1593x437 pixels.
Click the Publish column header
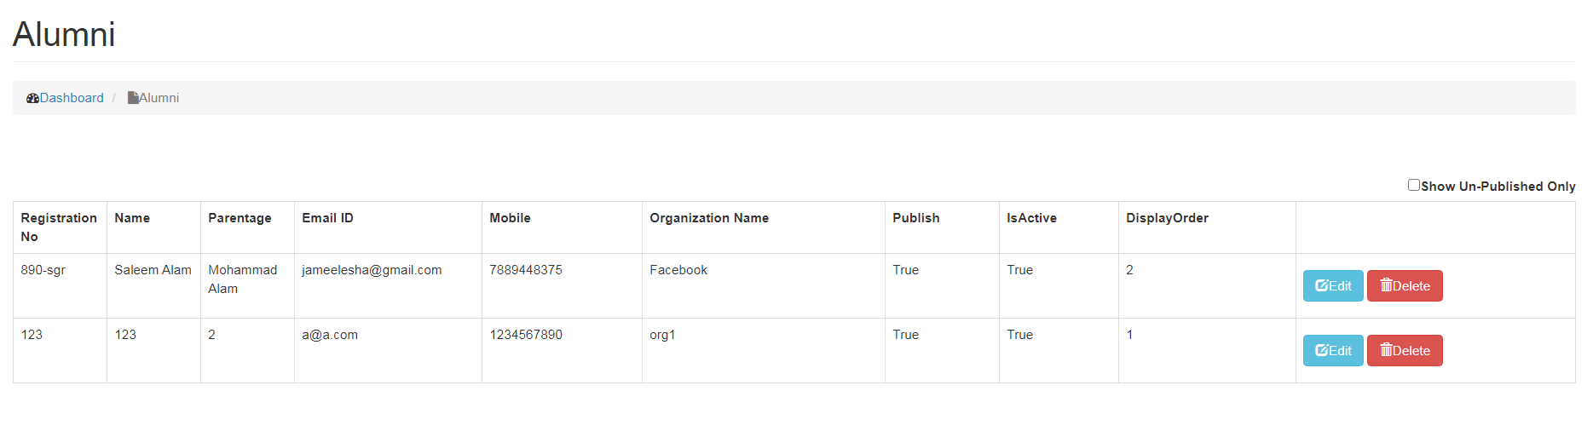916,218
